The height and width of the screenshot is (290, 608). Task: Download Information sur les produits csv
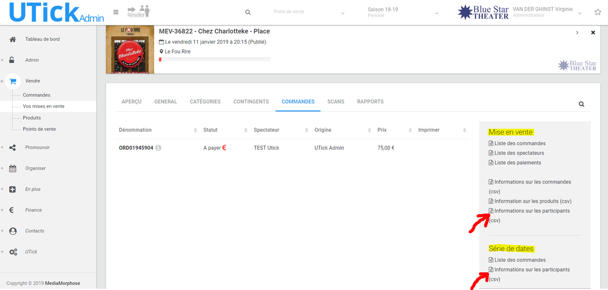532,201
